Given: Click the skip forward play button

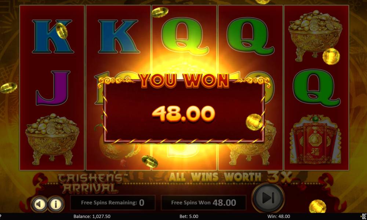Looking at the screenshot, I should click(268, 198).
